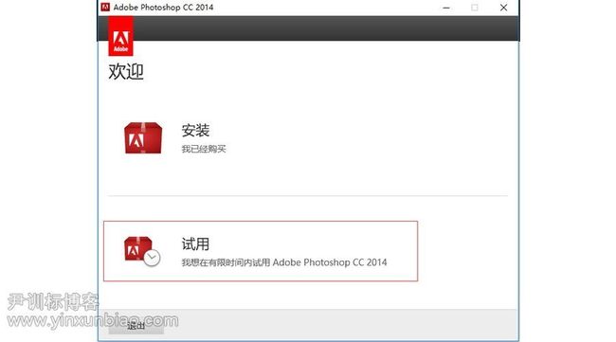Click the 我已经购买 text
The height and width of the screenshot is (342, 616).
point(204,149)
